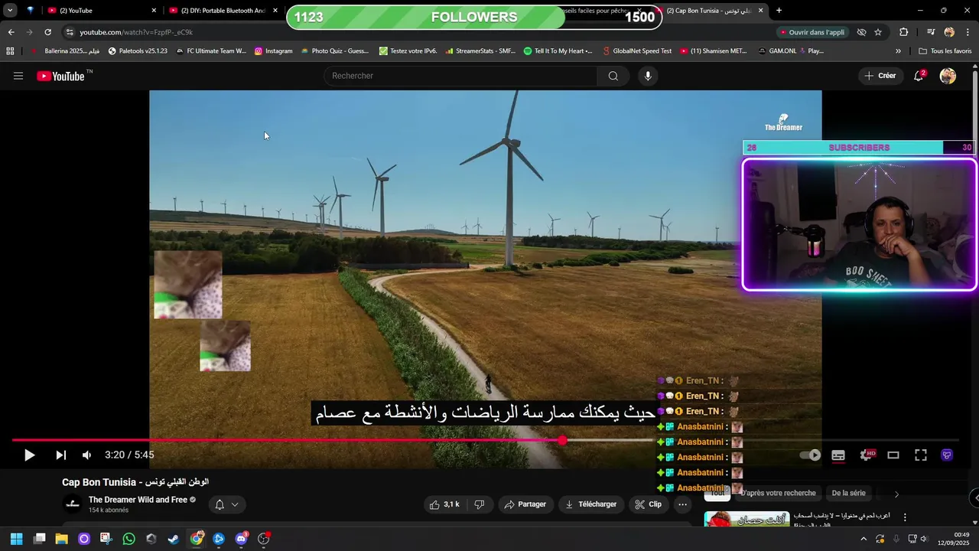Open Steam from the taskbar
Image resolution: width=979 pixels, height=551 pixels.
click(174, 539)
